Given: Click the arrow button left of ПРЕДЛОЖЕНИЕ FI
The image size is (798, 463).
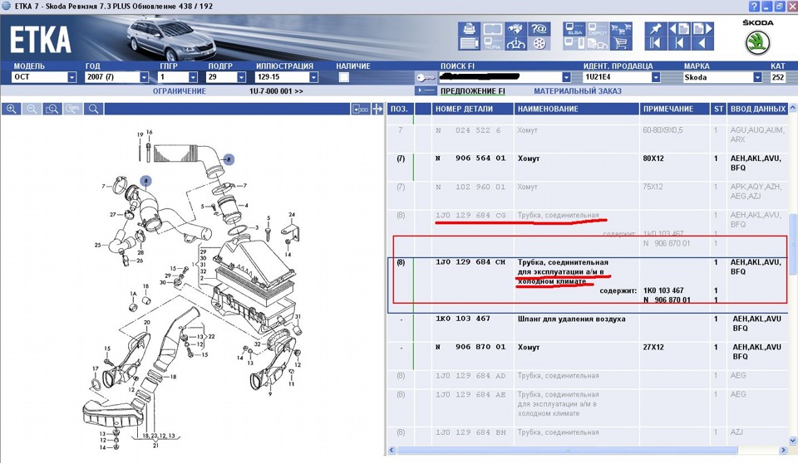Looking at the screenshot, I should [x=426, y=91].
